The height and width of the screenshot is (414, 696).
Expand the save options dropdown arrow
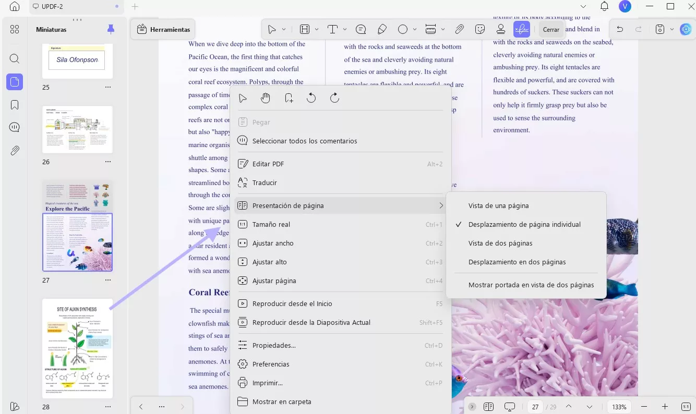[x=672, y=29]
